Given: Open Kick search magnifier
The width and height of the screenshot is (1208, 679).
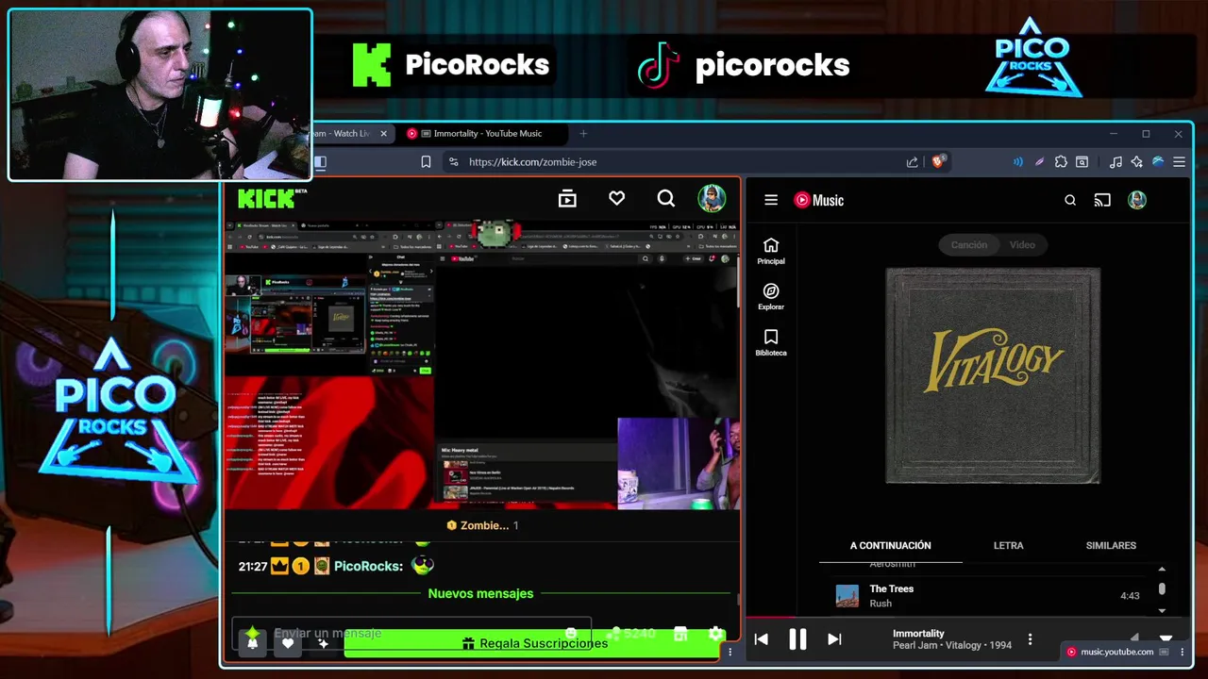Looking at the screenshot, I should [666, 198].
